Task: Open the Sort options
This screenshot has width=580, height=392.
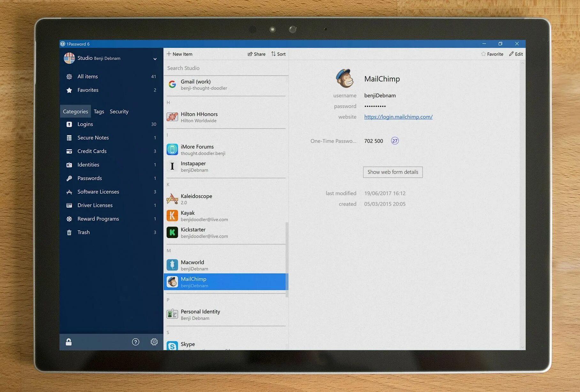Action: click(x=278, y=54)
